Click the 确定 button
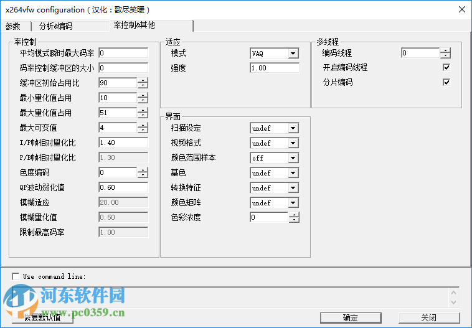 pos(351,318)
